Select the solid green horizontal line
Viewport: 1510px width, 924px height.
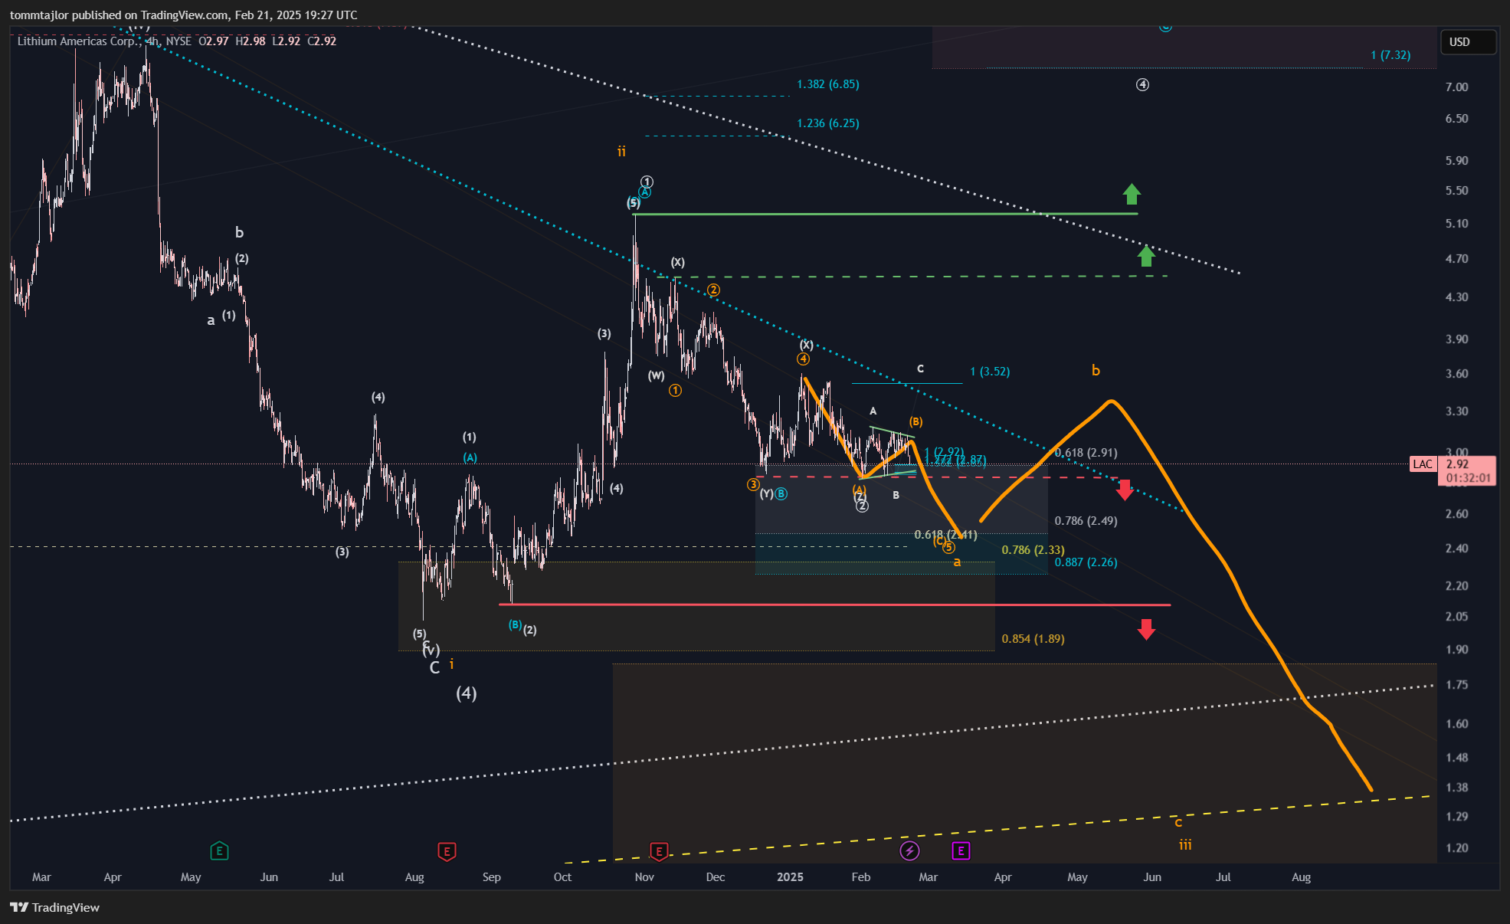coord(885,214)
